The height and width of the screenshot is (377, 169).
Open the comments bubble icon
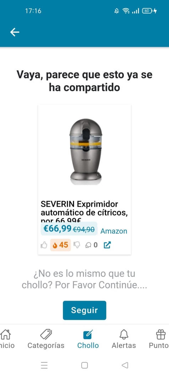[88, 245]
